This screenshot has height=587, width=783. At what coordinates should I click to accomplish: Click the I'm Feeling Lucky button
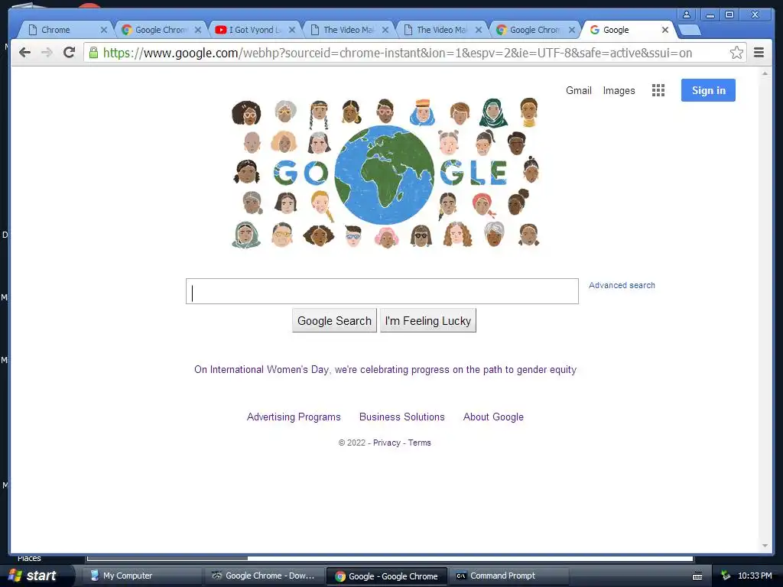tap(428, 320)
